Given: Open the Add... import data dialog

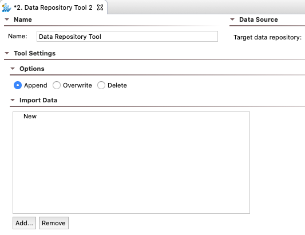Looking at the screenshot, I should click(24, 223).
